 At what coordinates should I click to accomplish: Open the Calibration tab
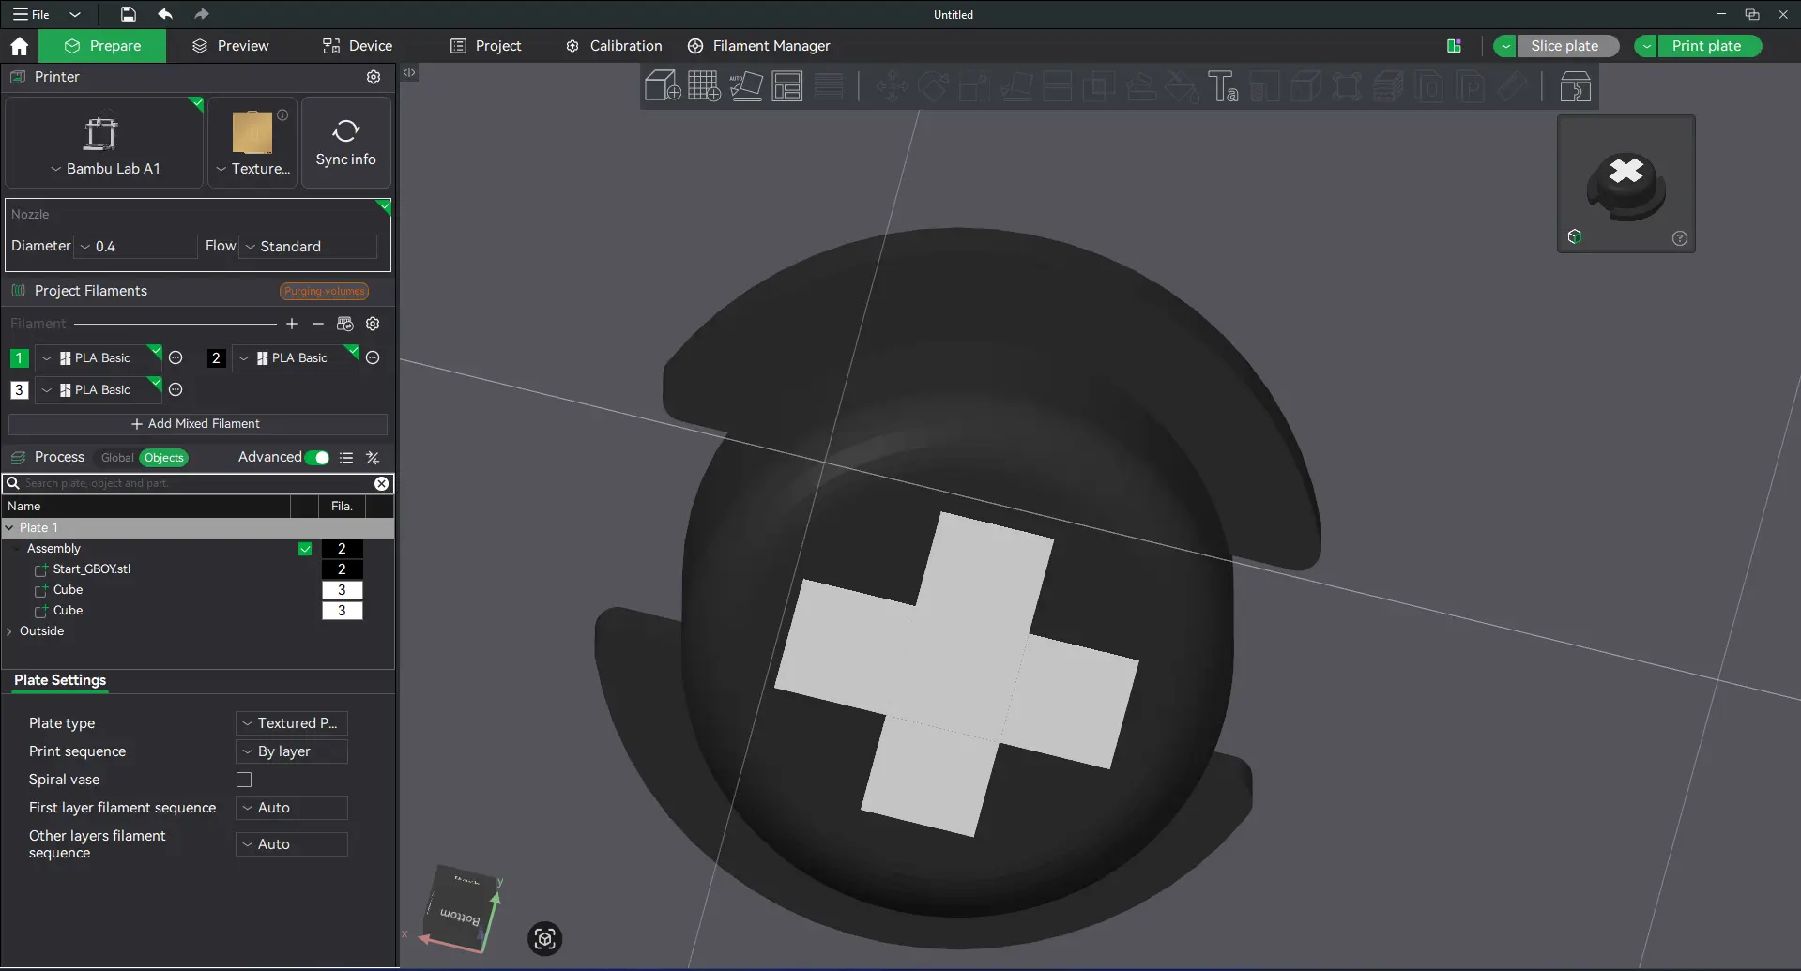[614, 46]
